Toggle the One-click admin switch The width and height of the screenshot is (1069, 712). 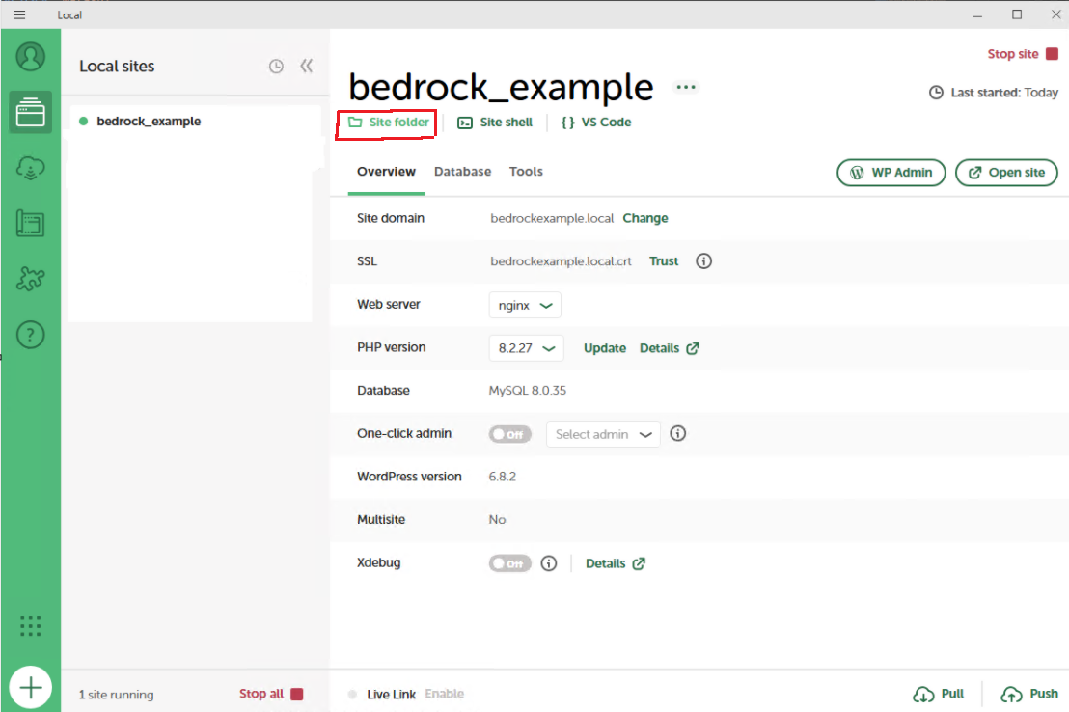[509, 434]
